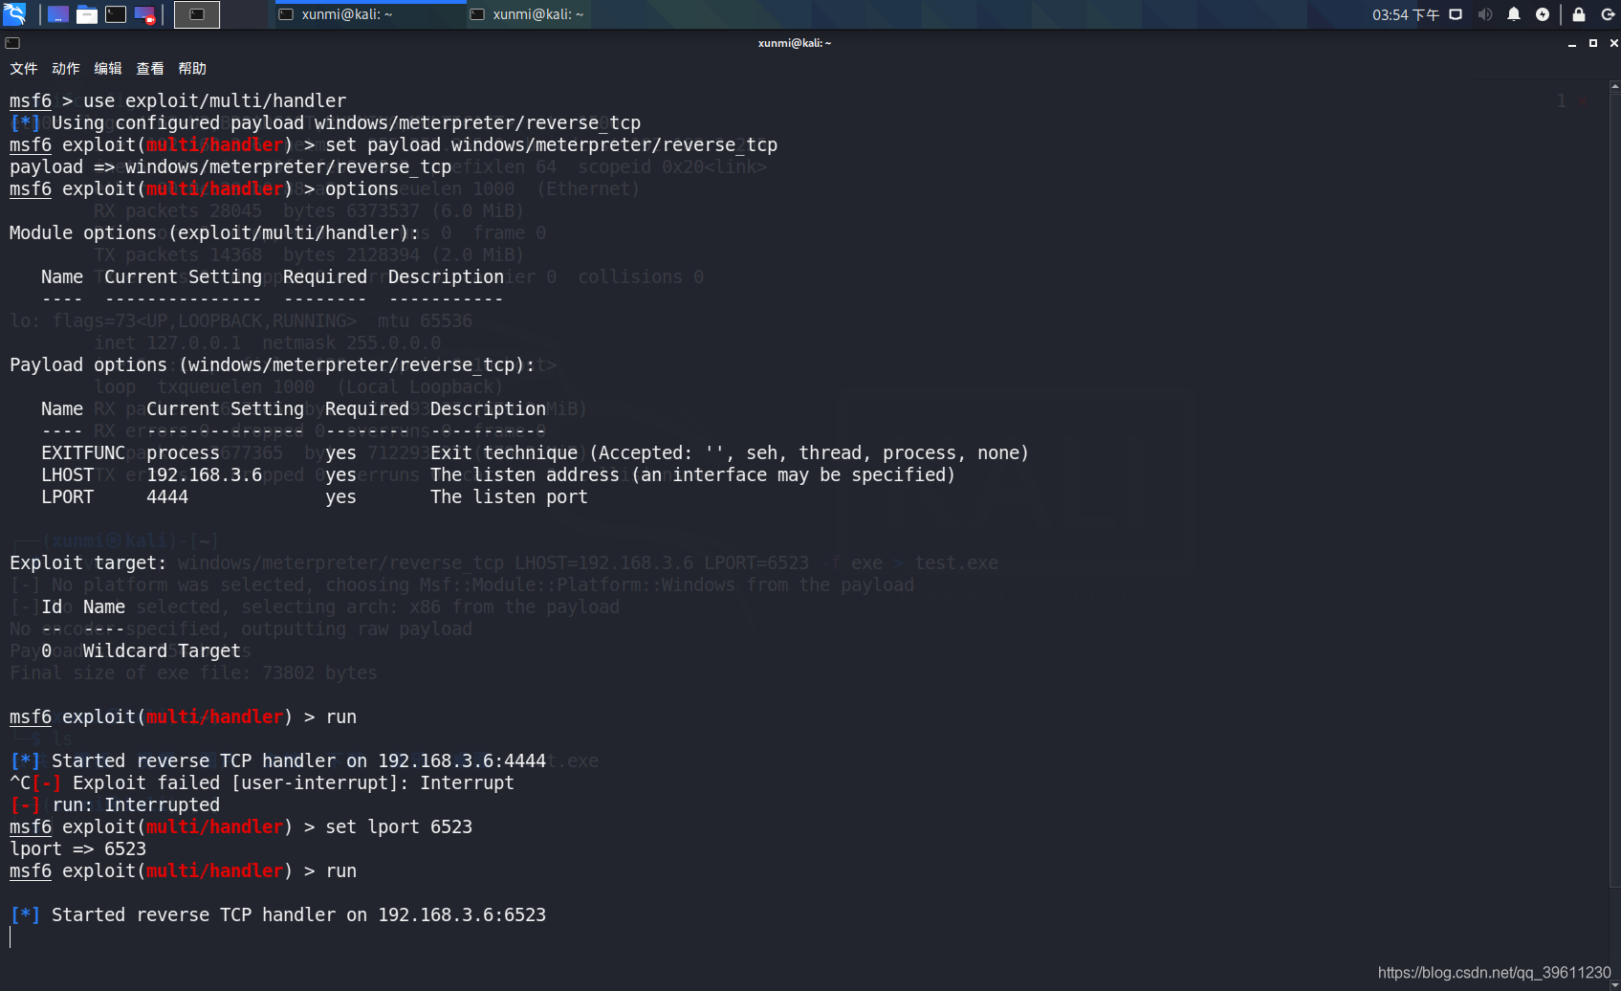Click the scrollbar up arrow

[1614, 86]
